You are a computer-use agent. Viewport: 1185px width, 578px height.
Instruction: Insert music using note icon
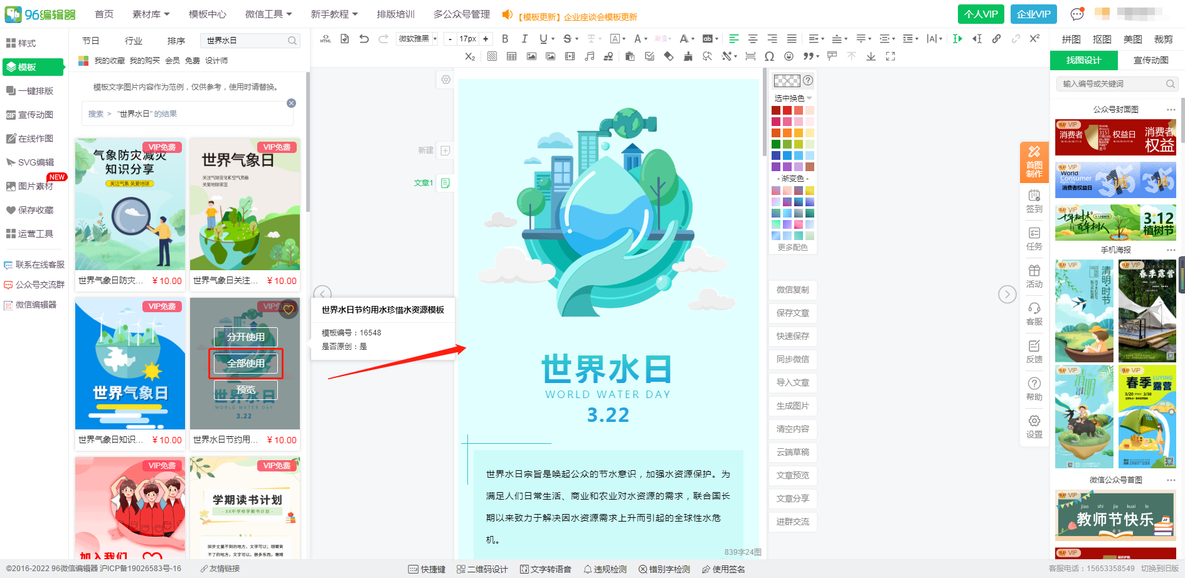pos(589,56)
